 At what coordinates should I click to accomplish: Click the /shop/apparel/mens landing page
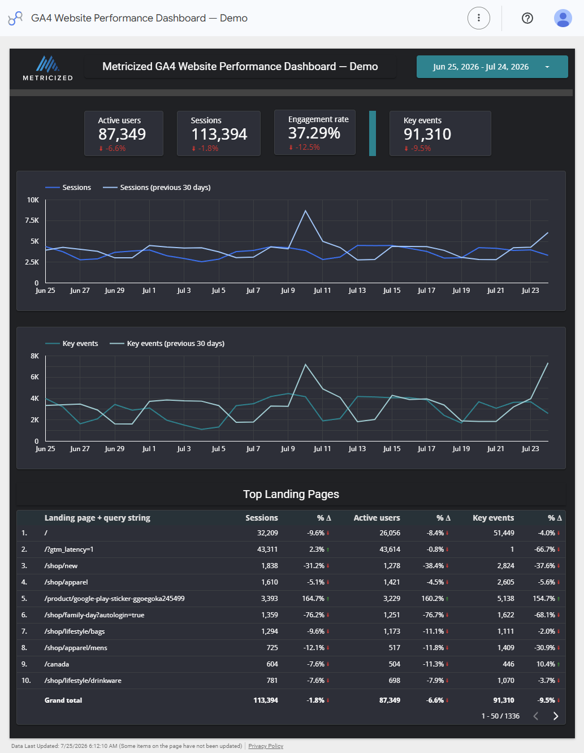point(76,648)
